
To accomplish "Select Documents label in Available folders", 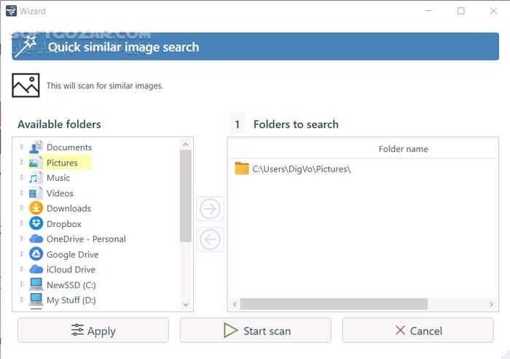I will [x=69, y=147].
